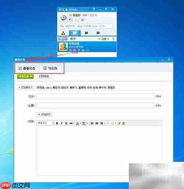
Task: Click the 添加附件 button
Action: point(44,115)
